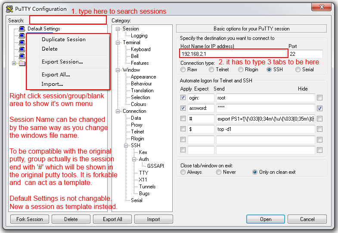The height and width of the screenshot is (233, 338).
Task: Click the bottom Delete button
Action: pos(71,219)
